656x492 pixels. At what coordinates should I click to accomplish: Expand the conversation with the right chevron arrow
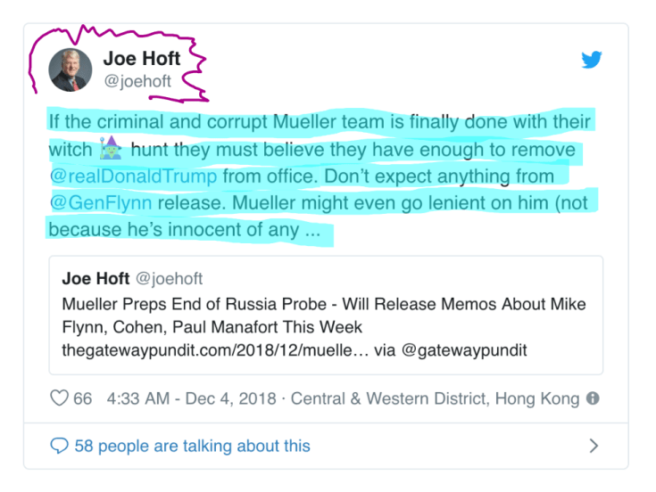pos(594,446)
